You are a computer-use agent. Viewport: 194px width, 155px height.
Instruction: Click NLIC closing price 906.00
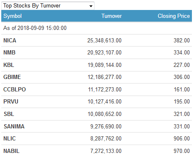(182, 138)
